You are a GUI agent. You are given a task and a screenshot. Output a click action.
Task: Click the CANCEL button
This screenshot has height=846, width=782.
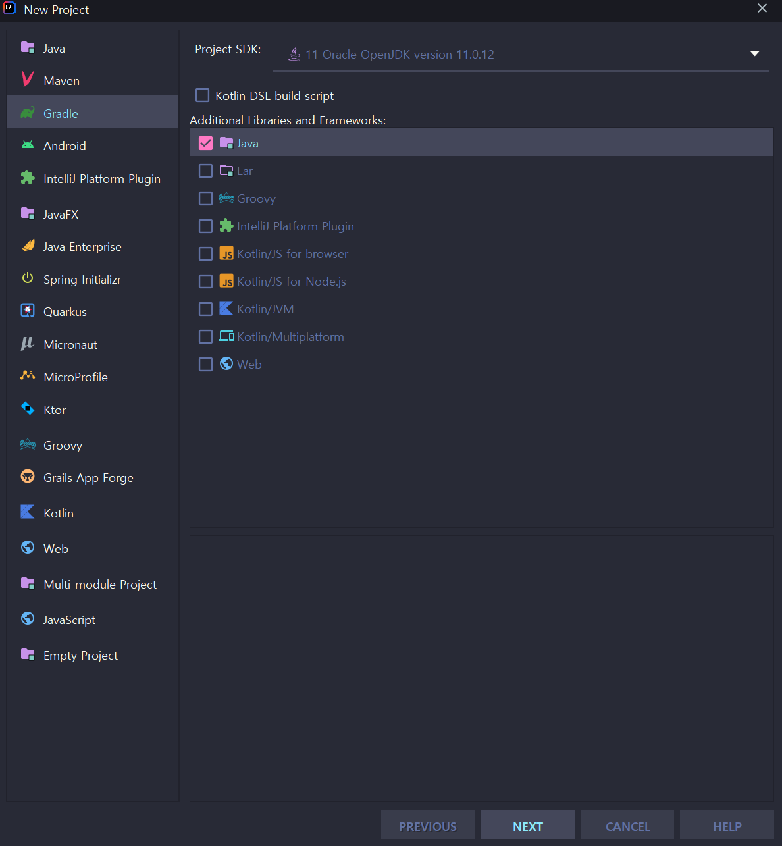(x=627, y=825)
